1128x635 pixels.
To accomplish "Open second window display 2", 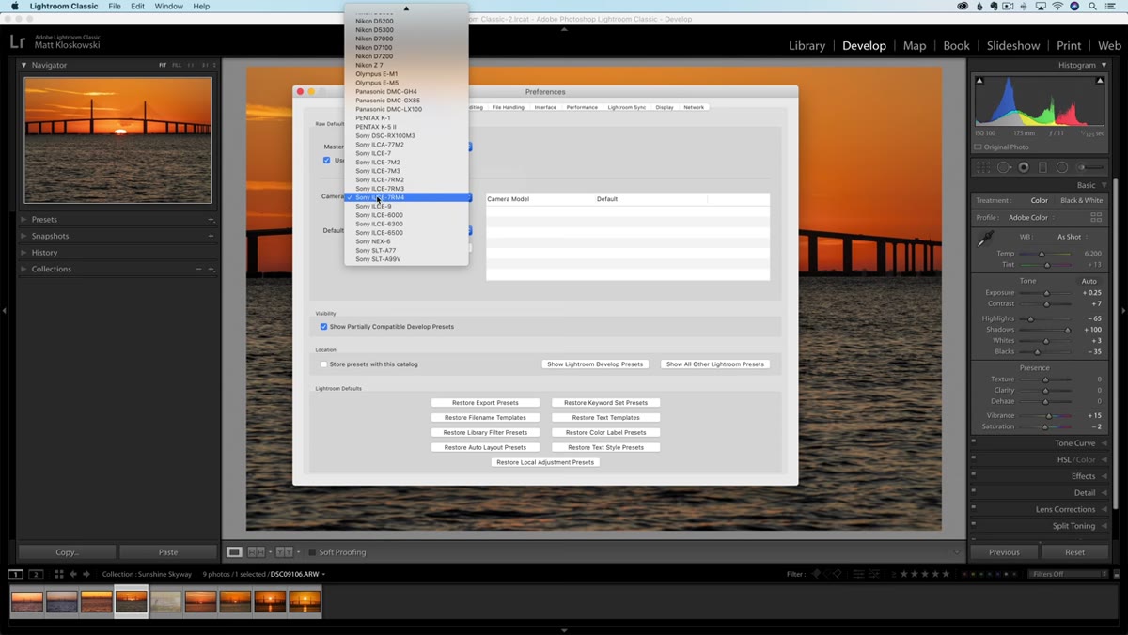I will tap(36, 574).
